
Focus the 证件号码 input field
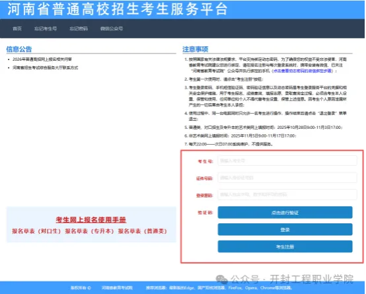click(x=287, y=178)
